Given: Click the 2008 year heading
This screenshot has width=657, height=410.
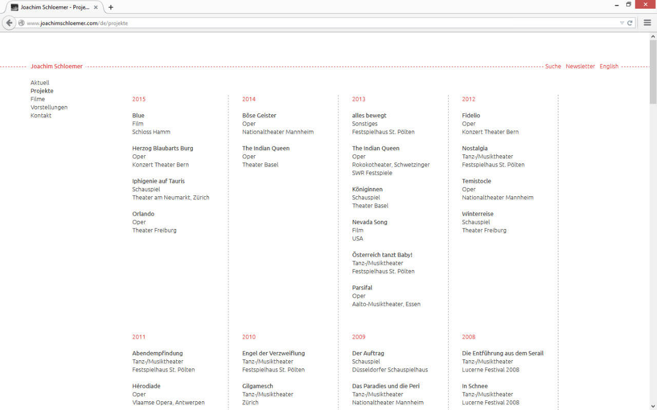Looking at the screenshot, I should pos(469,337).
